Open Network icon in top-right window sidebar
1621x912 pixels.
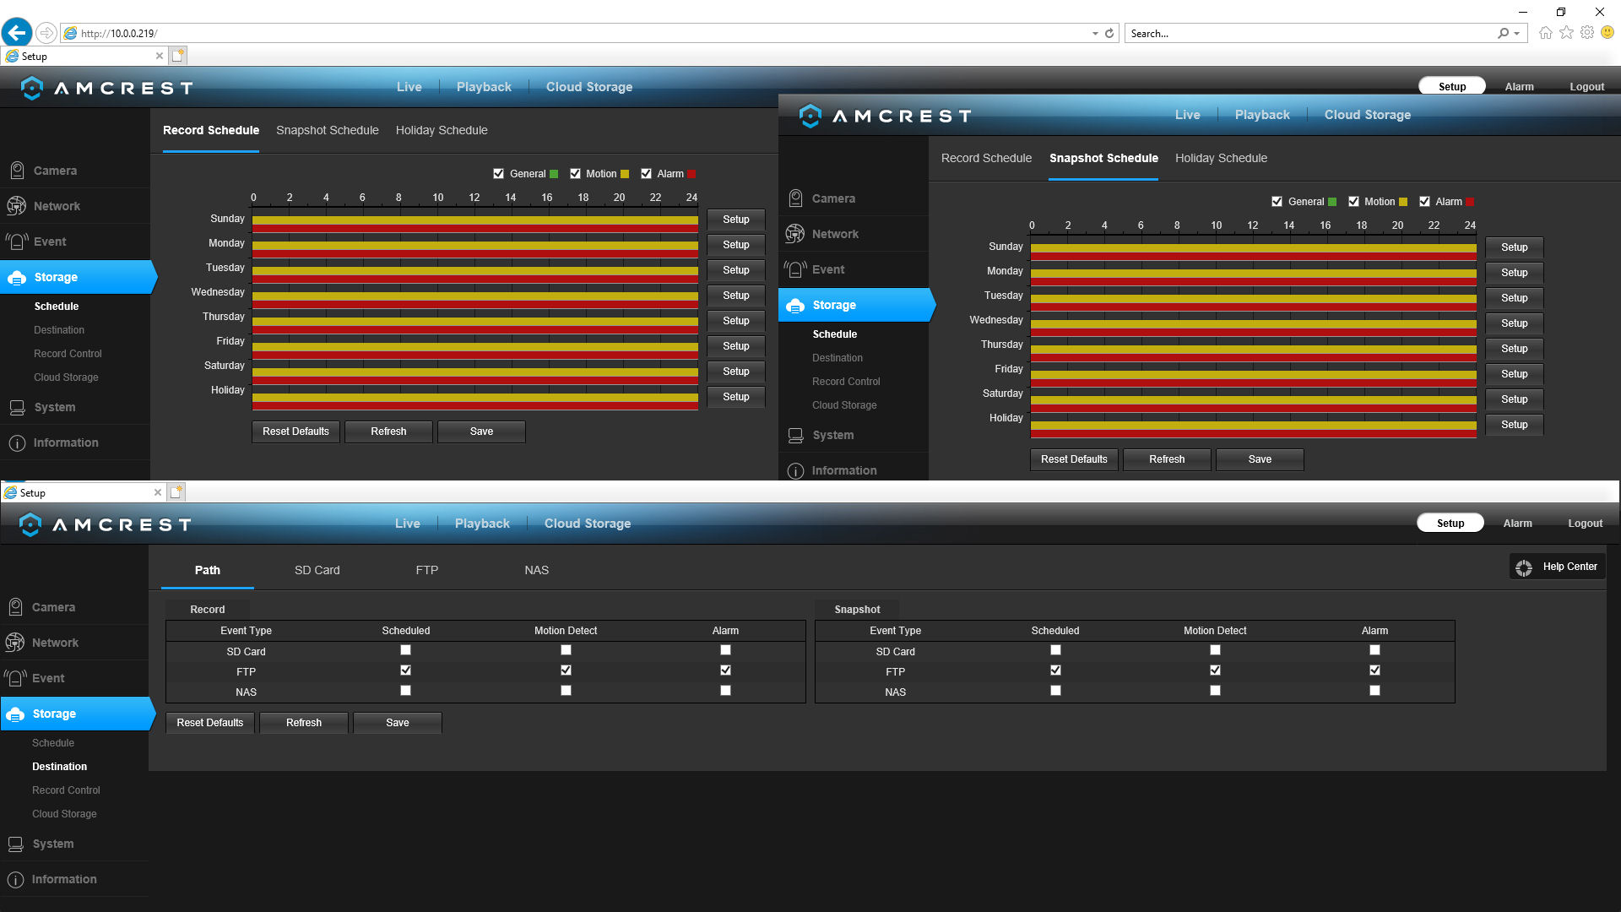click(x=794, y=234)
